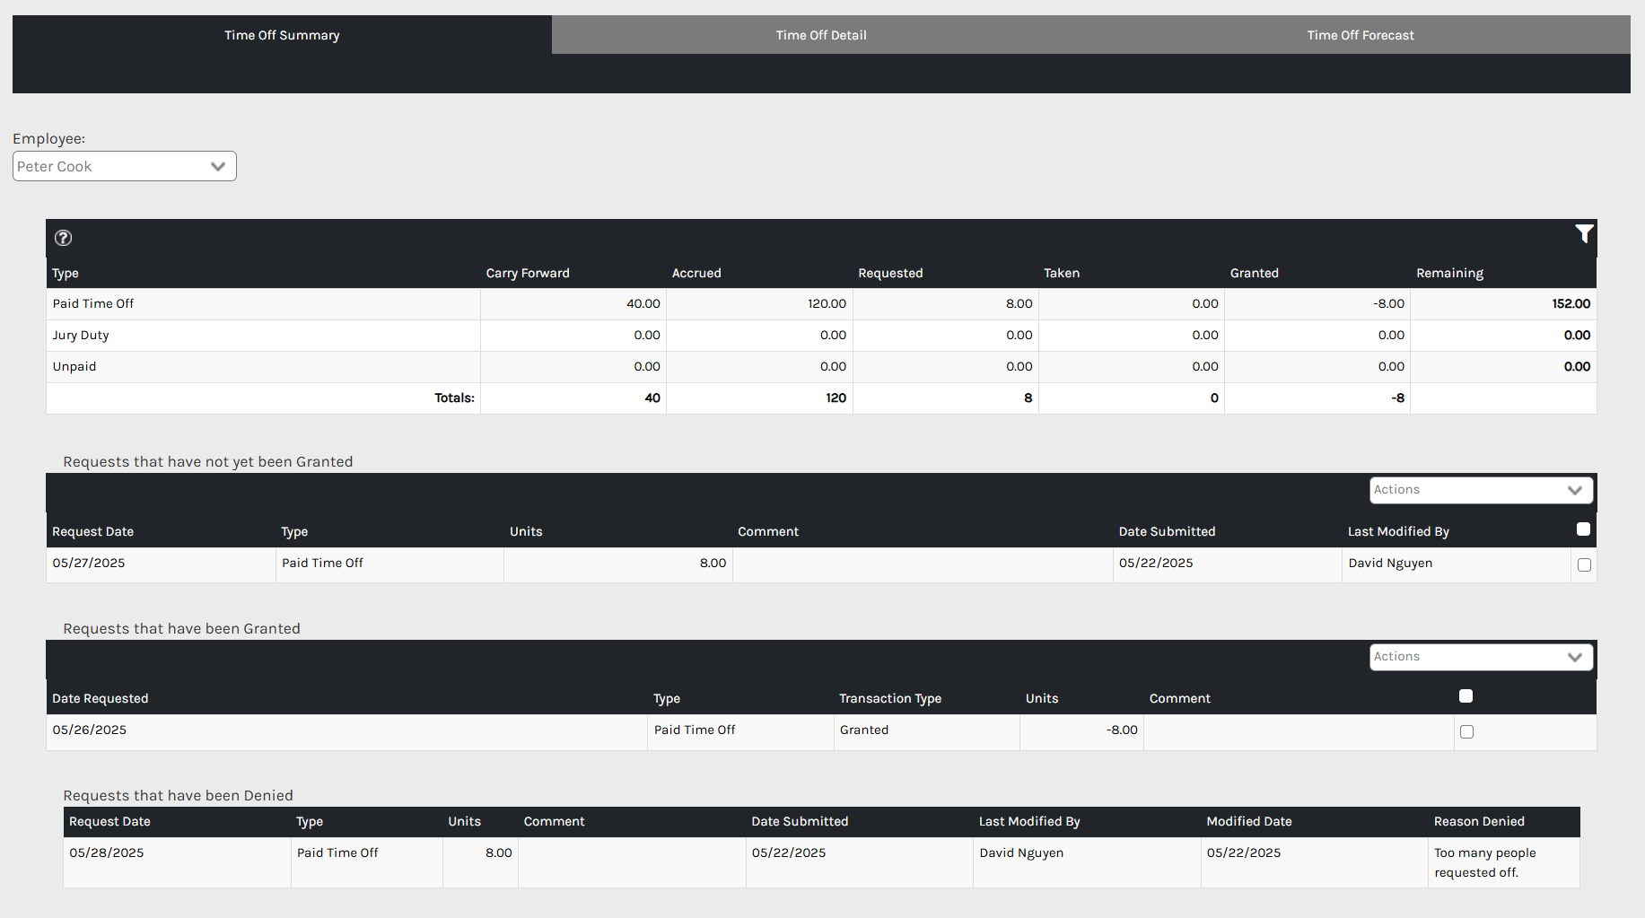Switch to Time Off Summary tab
Viewport: 1645px width, 918px height.
(x=282, y=35)
